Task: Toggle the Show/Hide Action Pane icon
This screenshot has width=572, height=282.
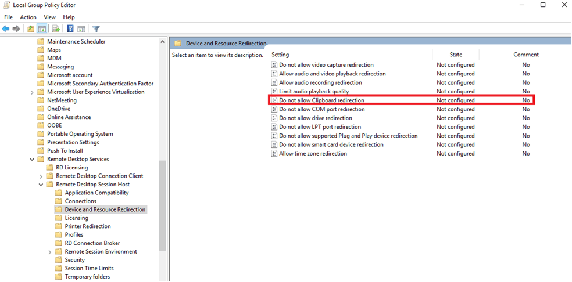Action: click(x=81, y=29)
